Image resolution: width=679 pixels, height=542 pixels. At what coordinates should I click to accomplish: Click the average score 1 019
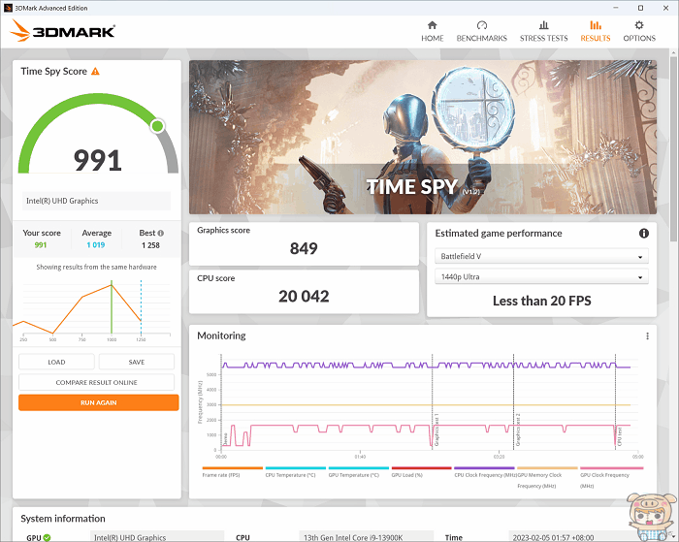point(96,245)
